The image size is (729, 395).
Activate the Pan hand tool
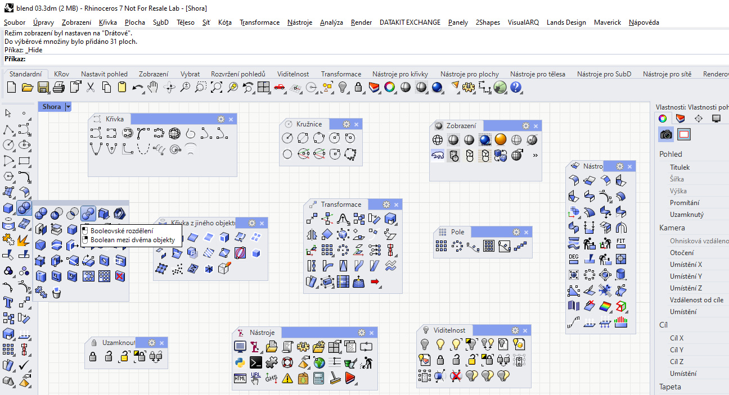click(153, 87)
